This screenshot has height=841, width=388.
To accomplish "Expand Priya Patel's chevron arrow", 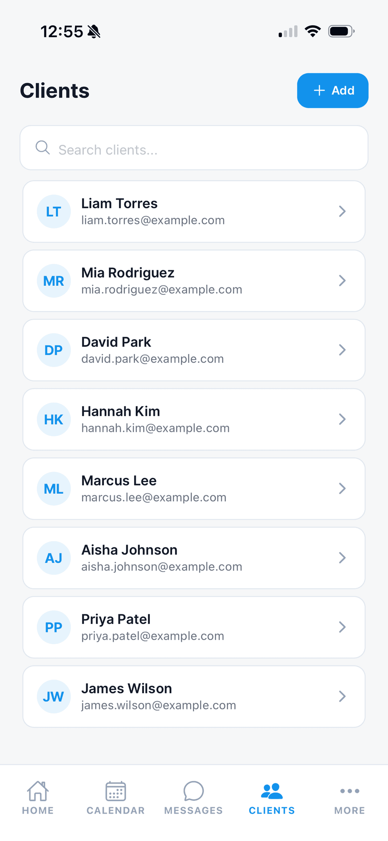I will pyautogui.click(x=342, y=627).
